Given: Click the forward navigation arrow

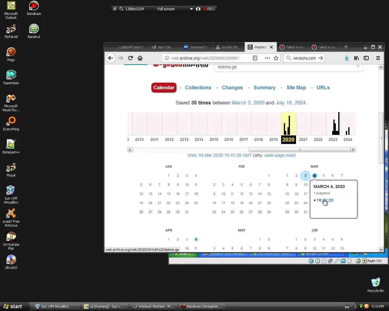Looking at the screenshot, I should coord(121,58).
